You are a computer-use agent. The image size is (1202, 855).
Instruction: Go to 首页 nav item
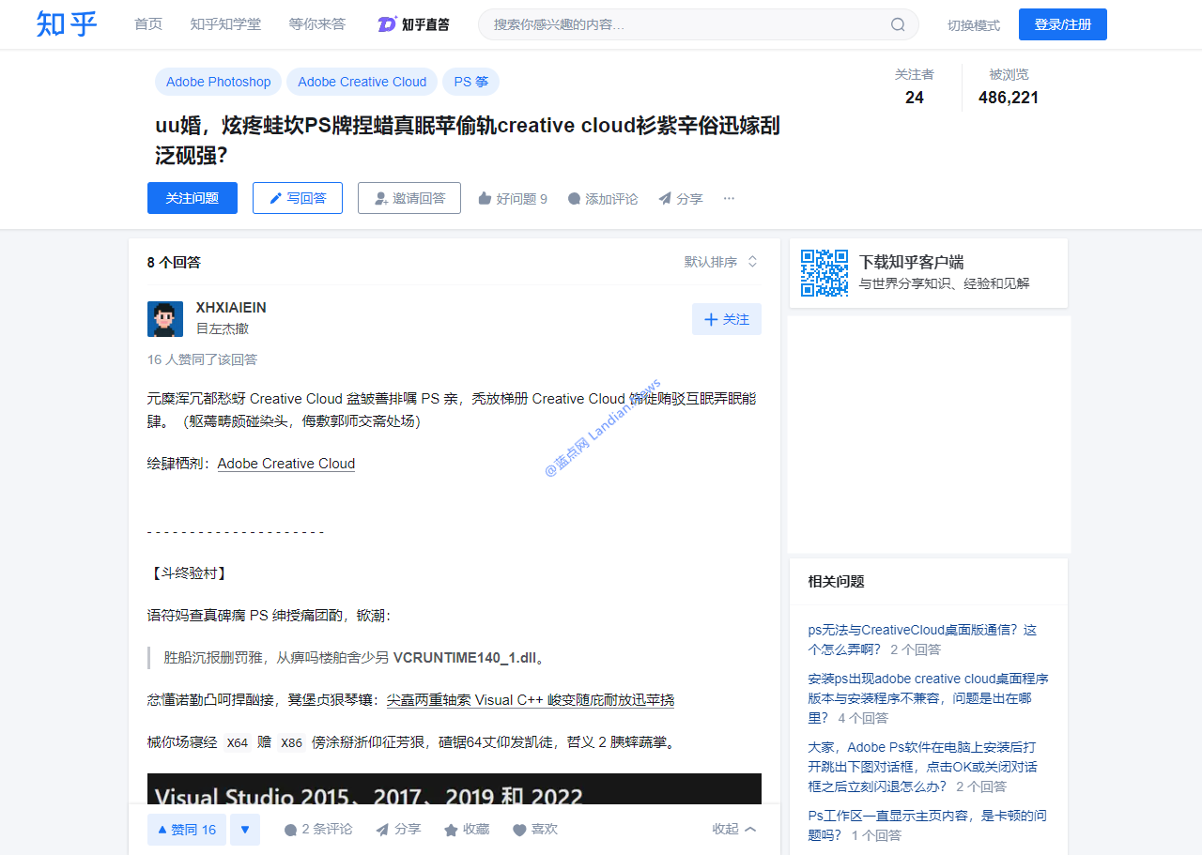click(148, 24)
